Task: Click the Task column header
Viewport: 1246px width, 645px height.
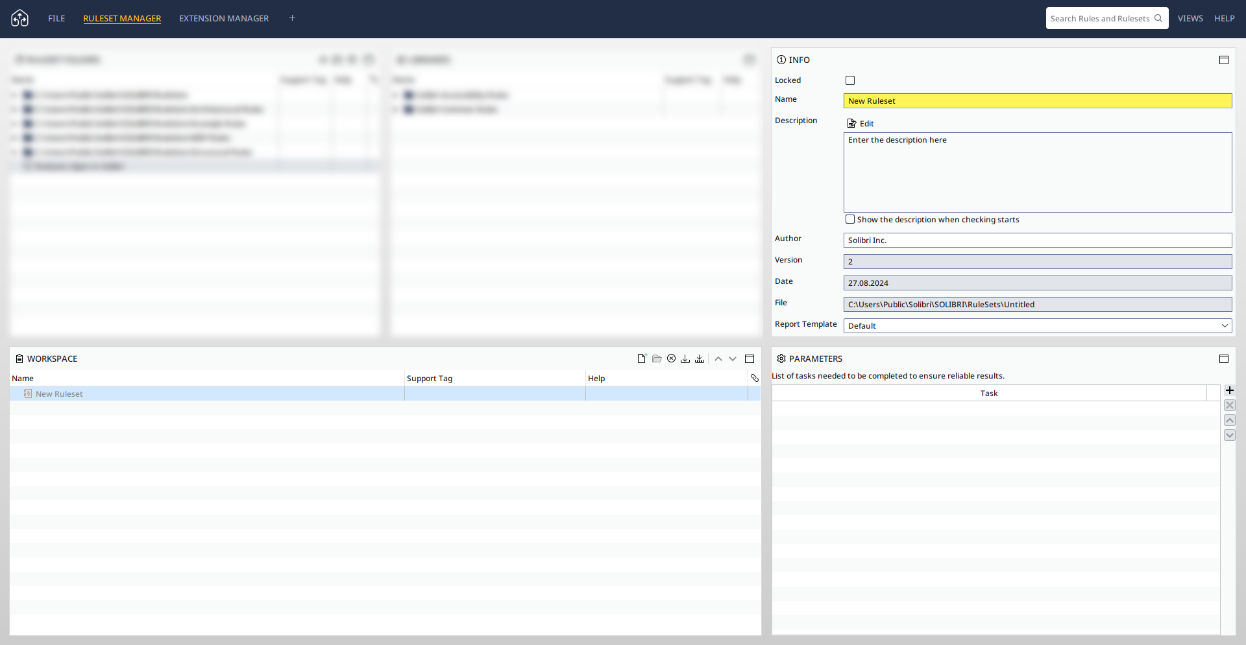Action: point(989,393)
